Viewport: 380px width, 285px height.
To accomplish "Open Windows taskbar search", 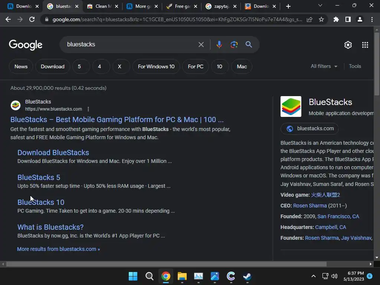I will (149, 276).
